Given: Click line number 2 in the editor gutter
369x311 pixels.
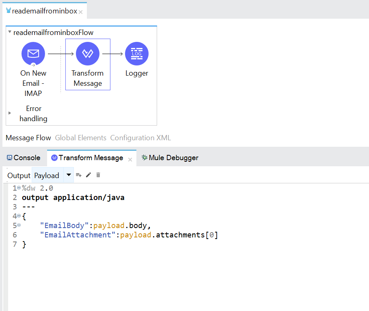Looking at the screenshot, I should pyautogui.click(x=15, y=198).
